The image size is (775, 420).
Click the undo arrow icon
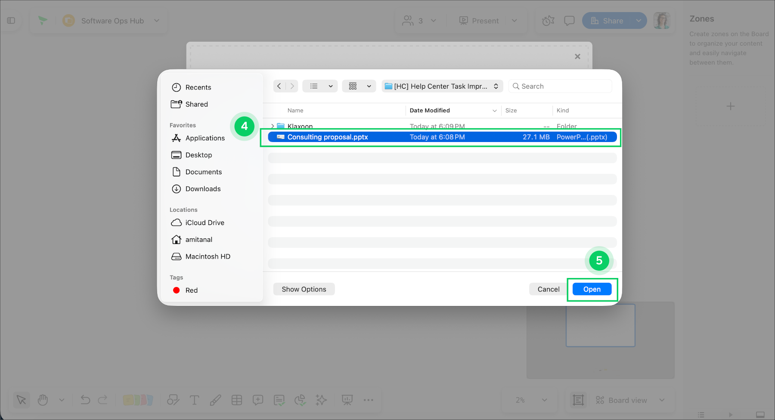(x=85, y=400)
